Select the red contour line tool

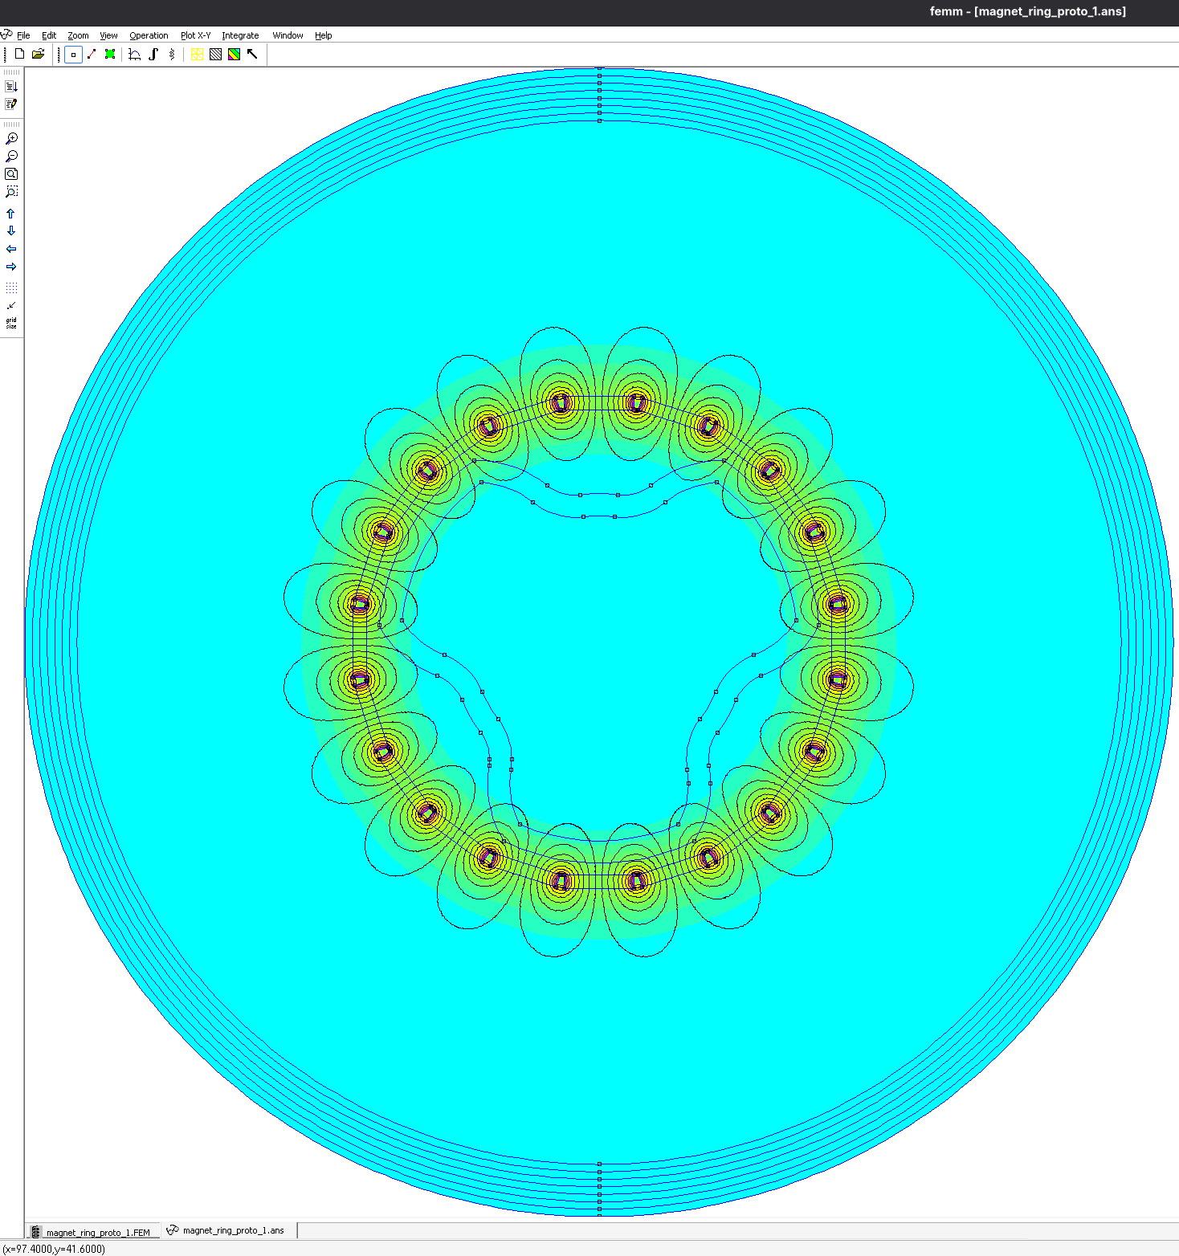click(x=92, y=55)
